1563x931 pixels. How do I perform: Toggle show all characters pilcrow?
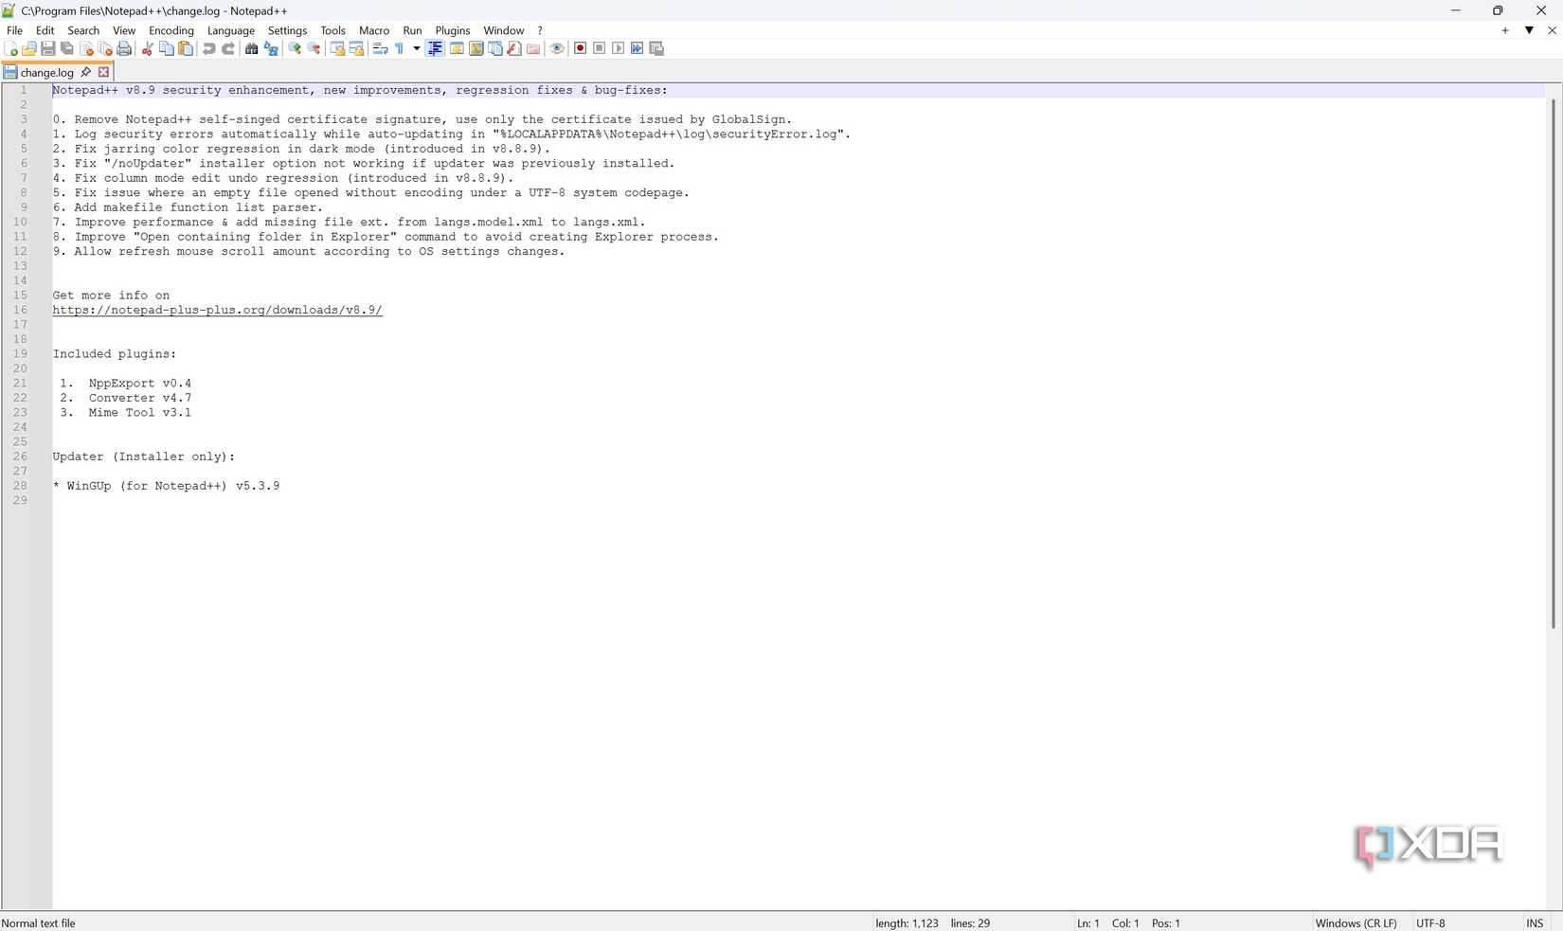pos(400,48)
